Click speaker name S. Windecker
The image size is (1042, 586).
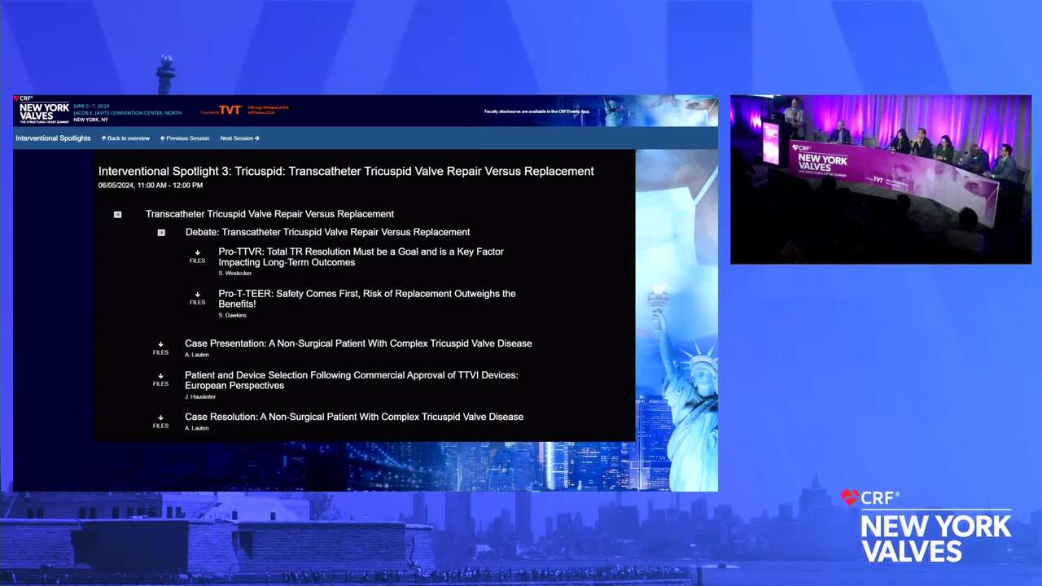[235, 273]
